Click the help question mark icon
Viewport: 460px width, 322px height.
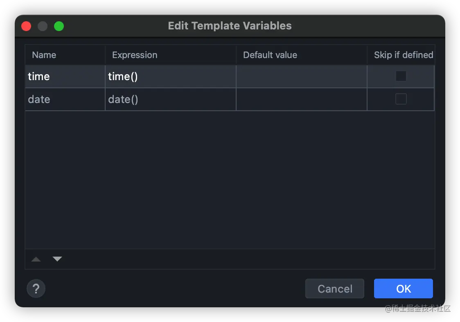coord(36,288)
